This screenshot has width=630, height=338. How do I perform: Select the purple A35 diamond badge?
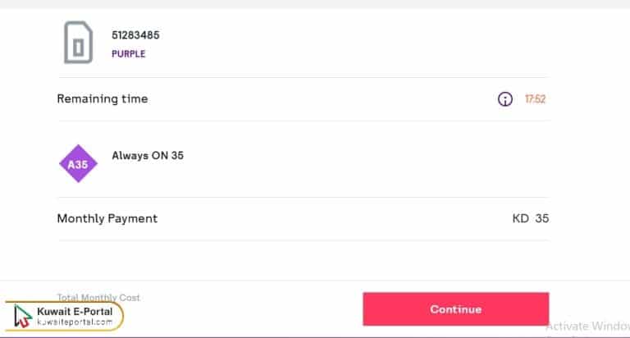tap(78, 164)
